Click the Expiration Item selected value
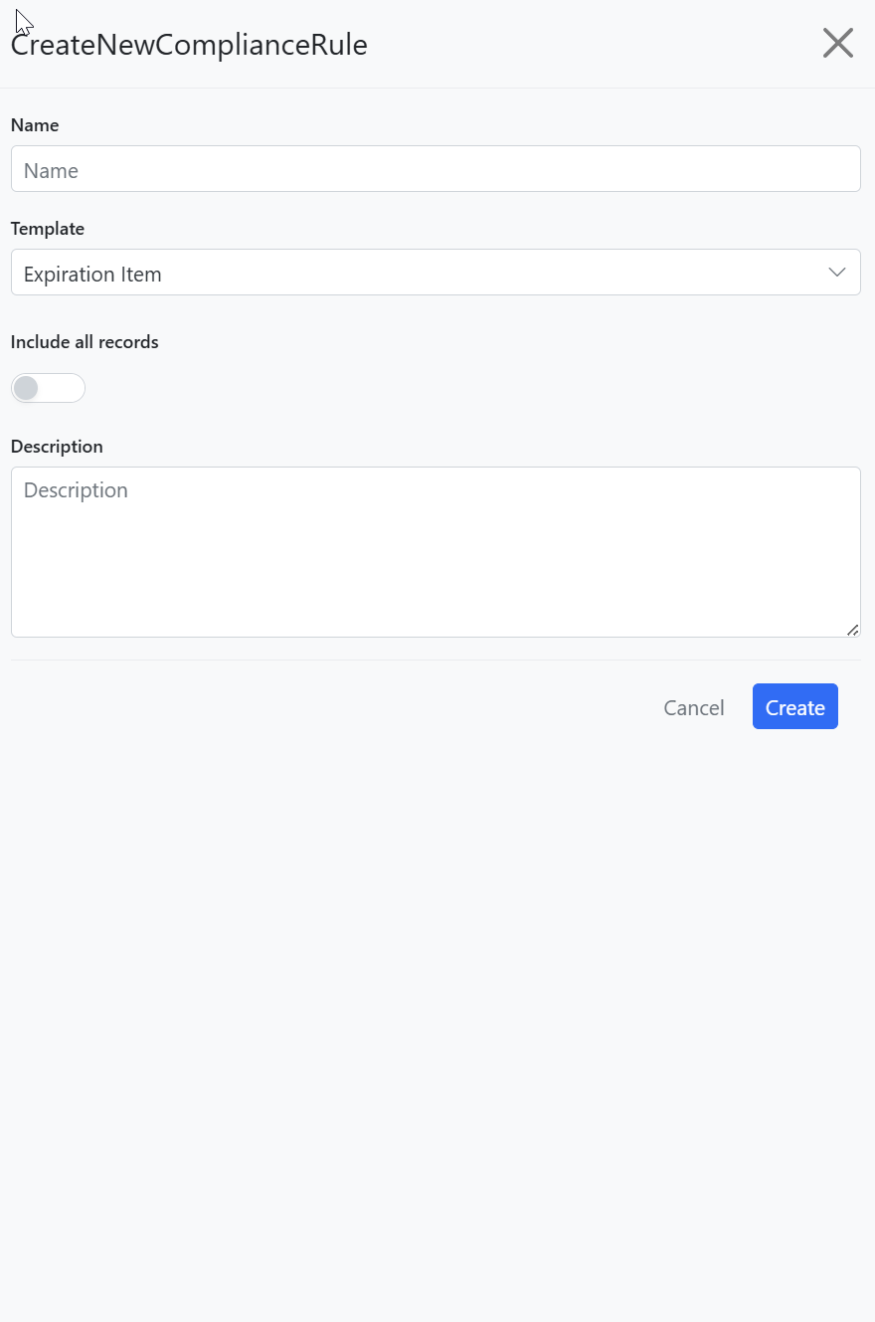Screen dimensions: 875x1322 pyautogui.click(x=92, y=275)
